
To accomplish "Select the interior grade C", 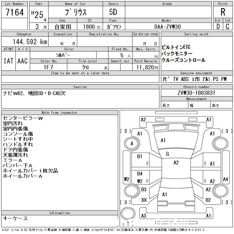I will coord(228,27).
